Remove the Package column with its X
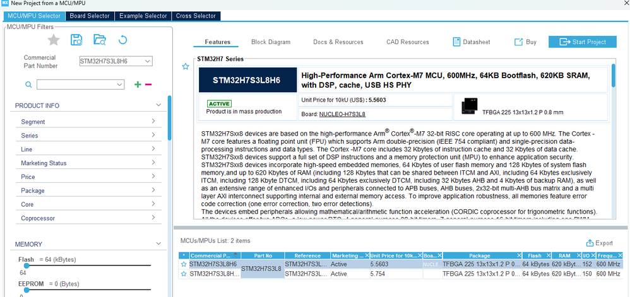Viewport: 630px width, 297px height. point(519,255)
